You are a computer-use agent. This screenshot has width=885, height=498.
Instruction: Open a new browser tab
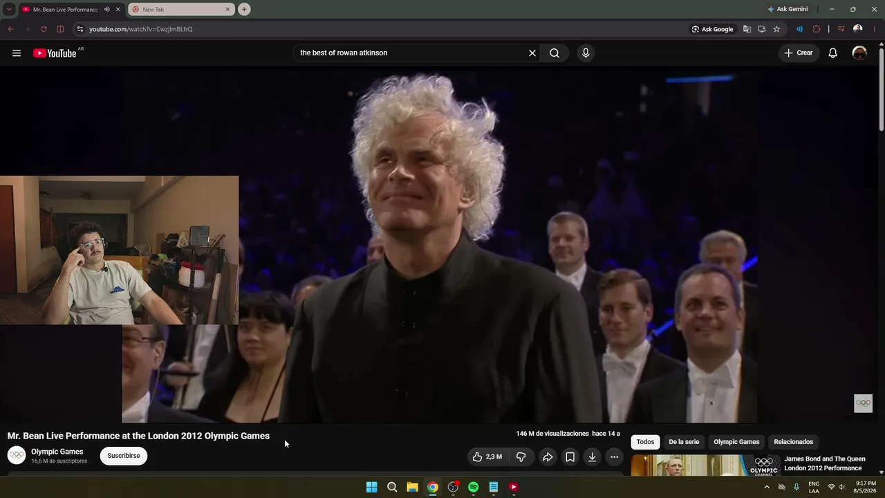click(244, 10)
